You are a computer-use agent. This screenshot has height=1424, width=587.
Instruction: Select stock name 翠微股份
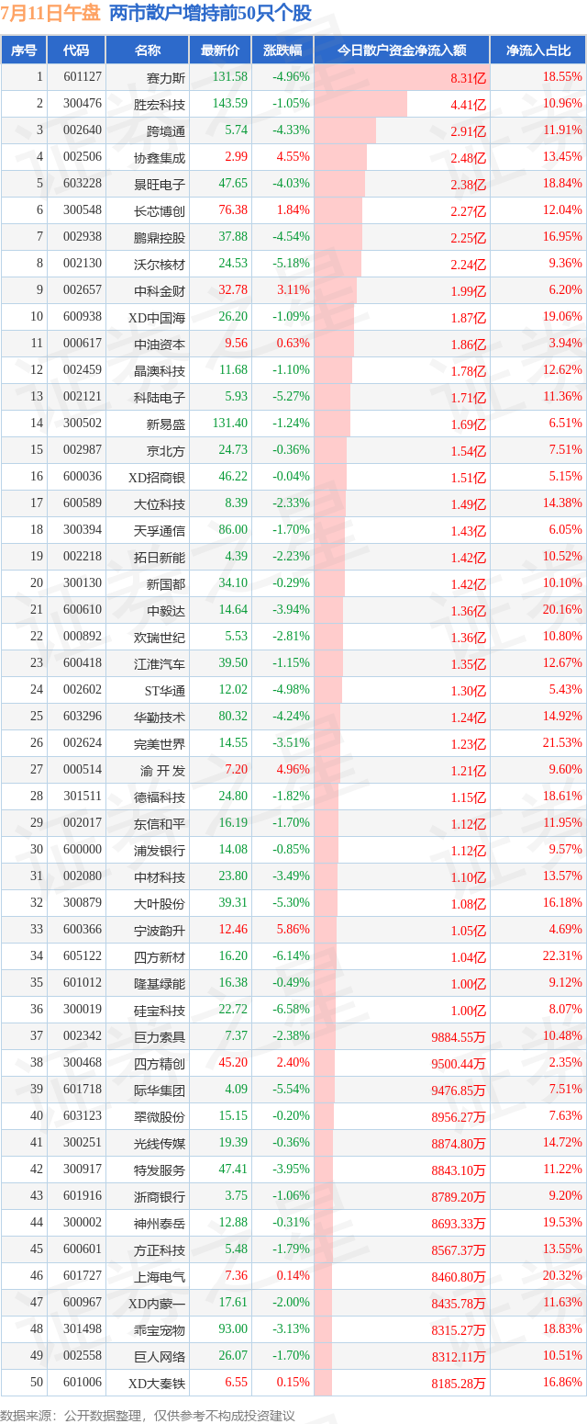[160, 1117]
